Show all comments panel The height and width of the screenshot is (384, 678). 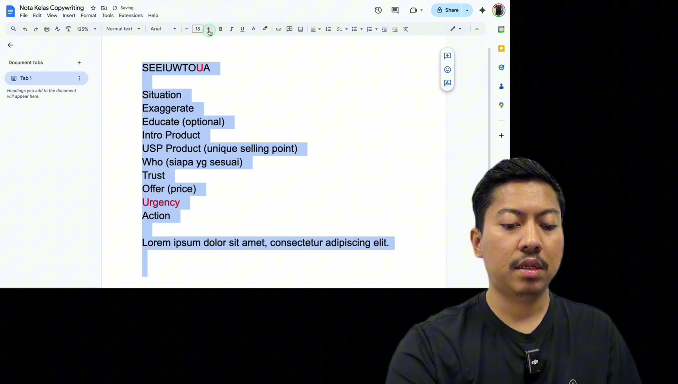[395, 10]
